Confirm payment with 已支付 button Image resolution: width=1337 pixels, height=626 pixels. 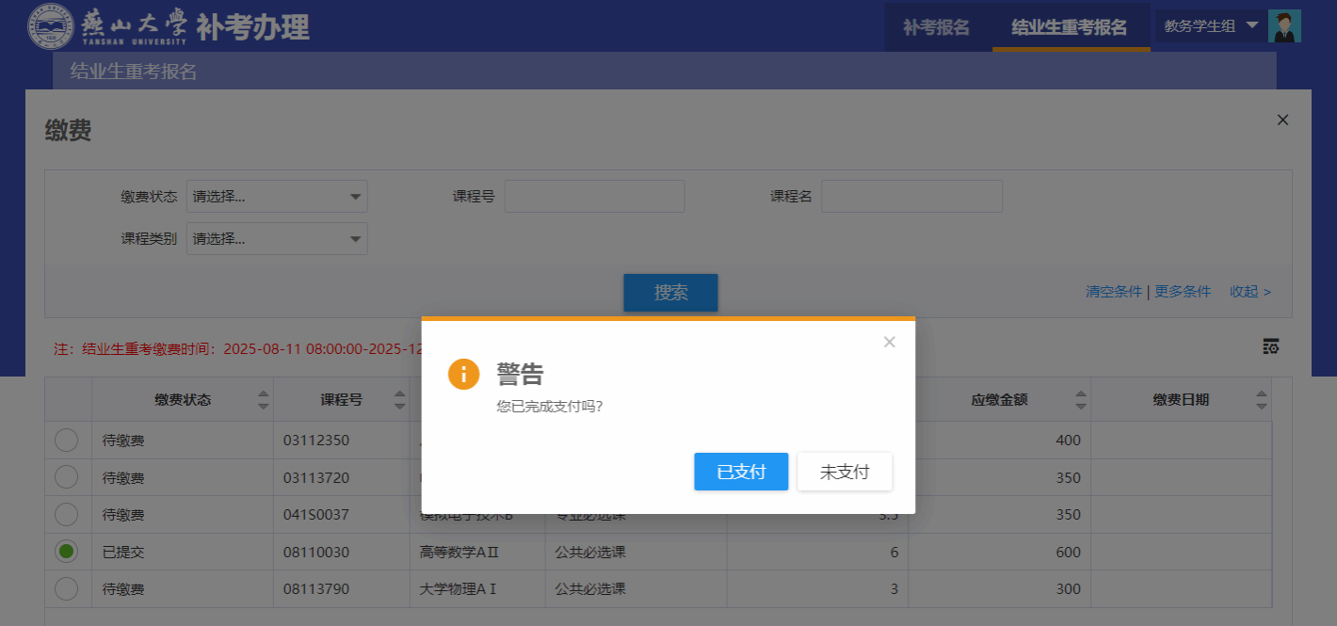click(741, 472)
